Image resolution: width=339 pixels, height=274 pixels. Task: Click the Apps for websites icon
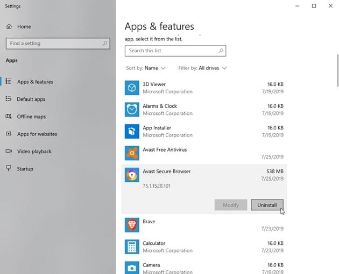[x=9, y=134]
